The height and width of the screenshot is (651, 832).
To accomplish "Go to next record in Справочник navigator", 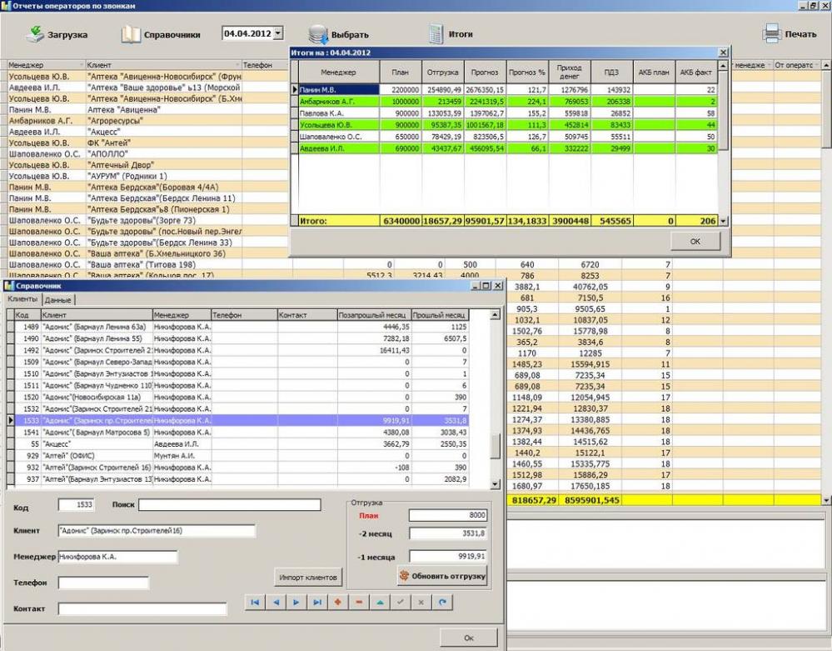I will [296, 602].
